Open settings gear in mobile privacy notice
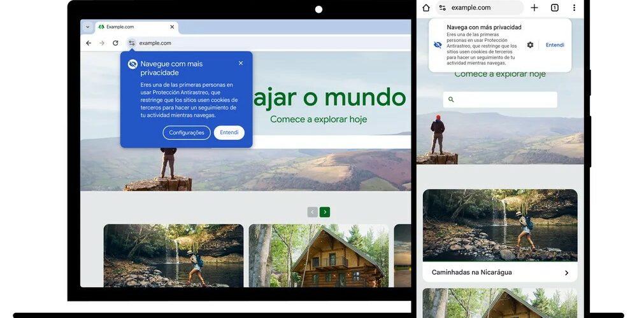 530,45
